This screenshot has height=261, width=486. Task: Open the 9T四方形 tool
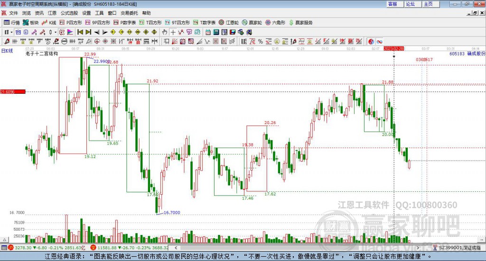click(x=178, y=23)
